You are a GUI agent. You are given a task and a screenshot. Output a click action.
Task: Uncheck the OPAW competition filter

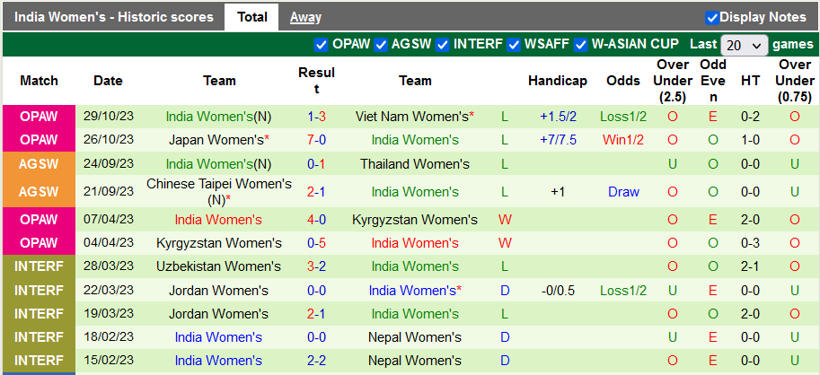[x=322, y=44]
